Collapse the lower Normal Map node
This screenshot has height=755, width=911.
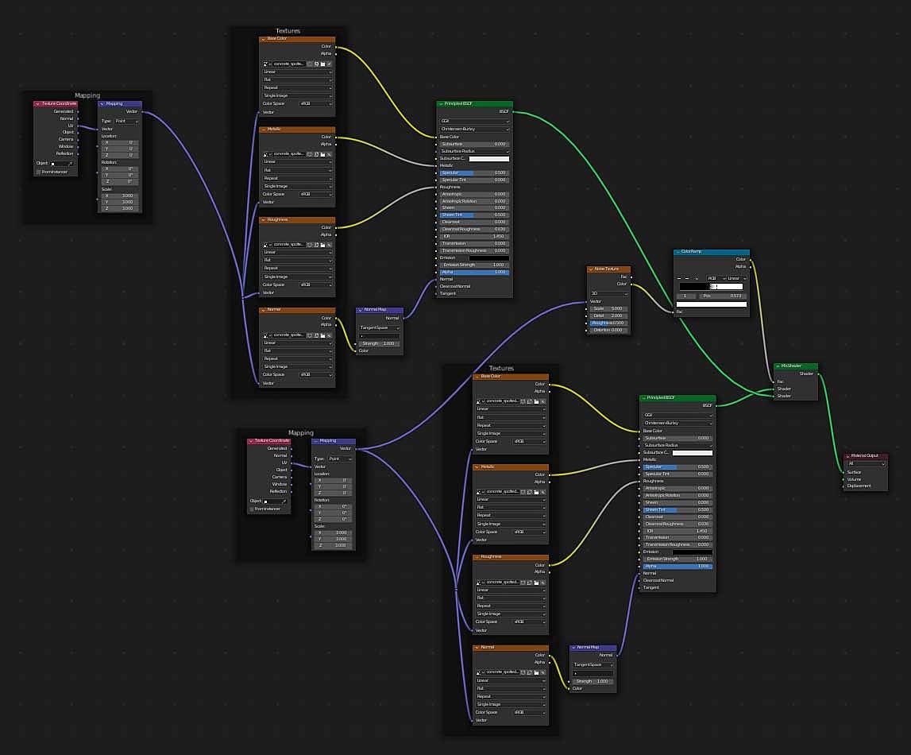(x=574, y=648)
